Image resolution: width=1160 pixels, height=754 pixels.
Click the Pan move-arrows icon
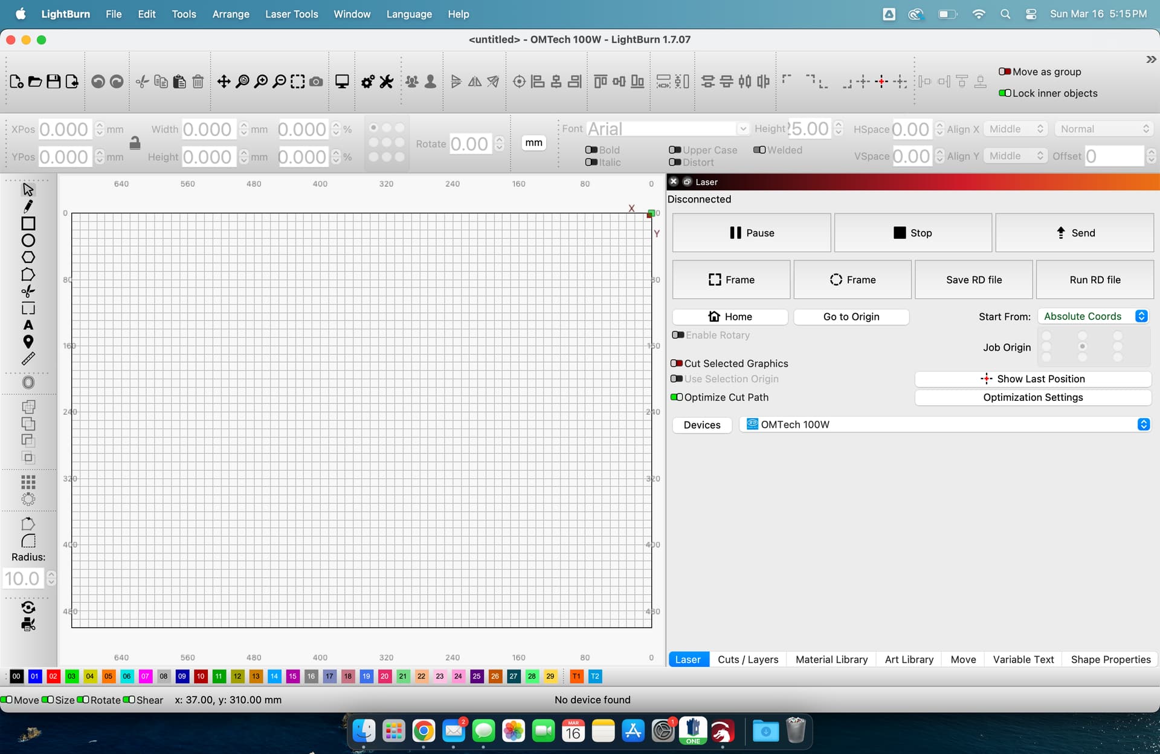(224, 81)
